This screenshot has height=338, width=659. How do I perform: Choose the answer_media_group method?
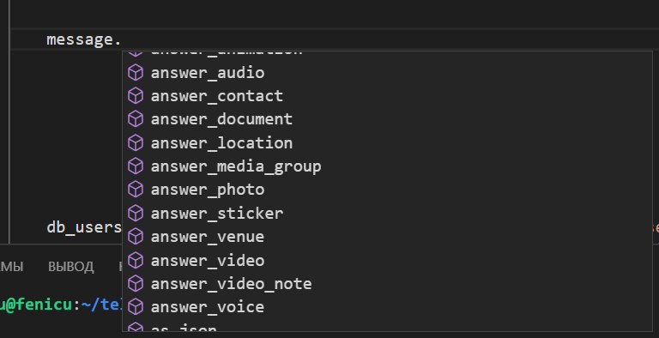387,166
